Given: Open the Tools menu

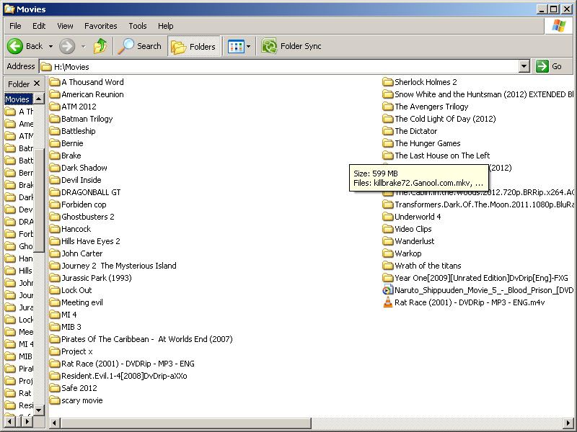Looking at the screenshot, I should tap(138, 26).
